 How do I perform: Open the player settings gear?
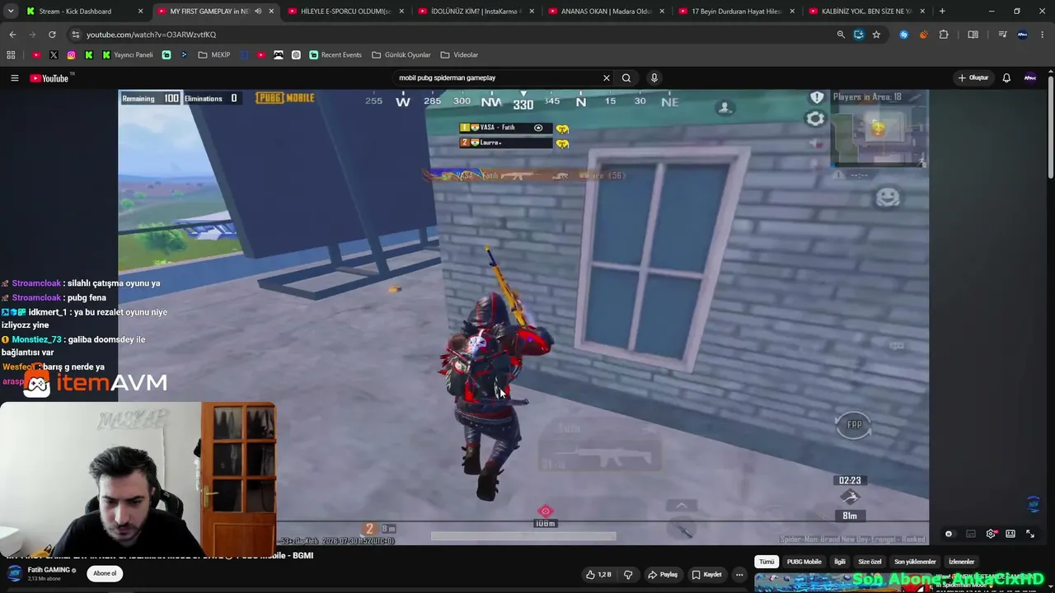991,535
